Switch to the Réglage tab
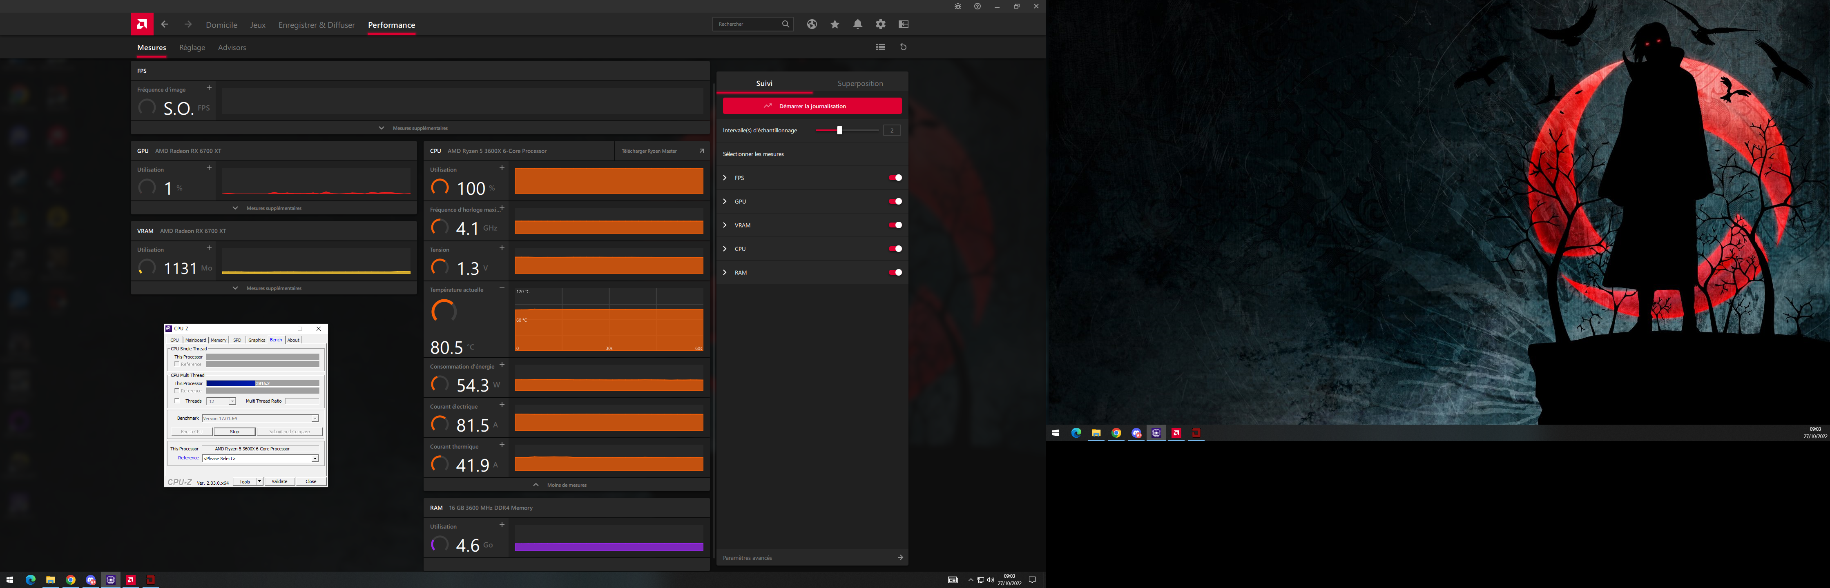Screen dimensions: 1830x588 pyautogui.click(x=192, y=48)
